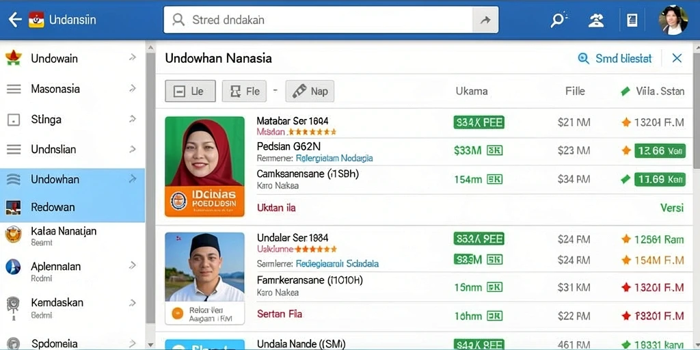700x350 pixels.
Task: Click the '$21 M' Fille value
Action: click(574, 122)
